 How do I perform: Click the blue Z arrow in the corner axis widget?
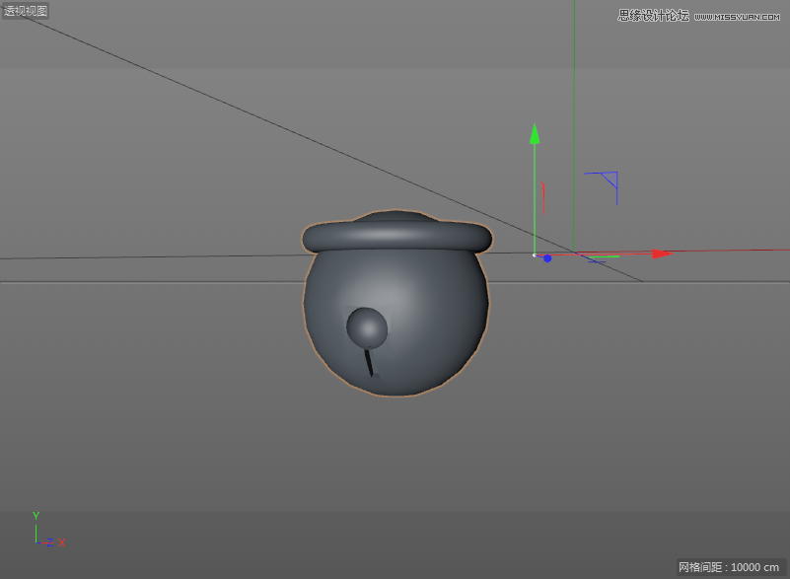pyautogui.click(x=49, y=543)
